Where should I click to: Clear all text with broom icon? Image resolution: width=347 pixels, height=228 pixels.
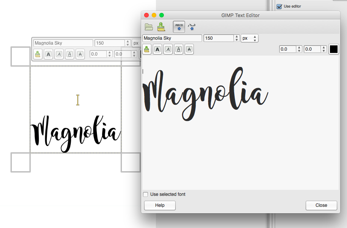(161, 27)
